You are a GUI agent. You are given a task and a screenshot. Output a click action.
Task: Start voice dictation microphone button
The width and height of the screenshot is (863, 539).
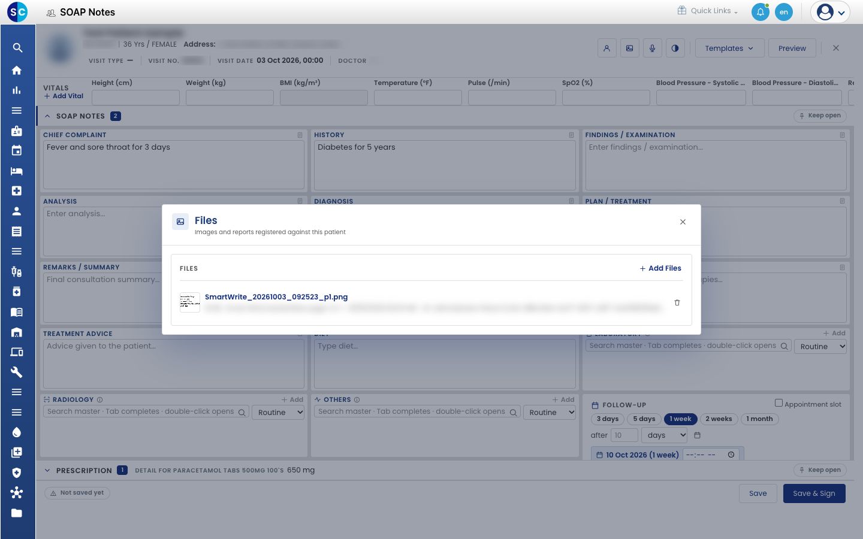653,49
